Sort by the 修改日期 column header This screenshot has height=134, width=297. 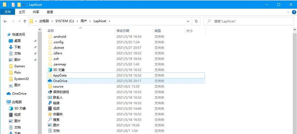pos(123,30)
